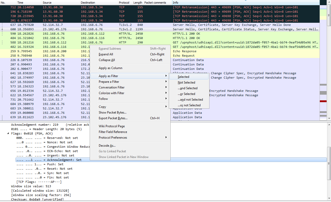Collapse the Flags: 0x018 tree node
Screen dimensions: 331x202
[8, 134]
